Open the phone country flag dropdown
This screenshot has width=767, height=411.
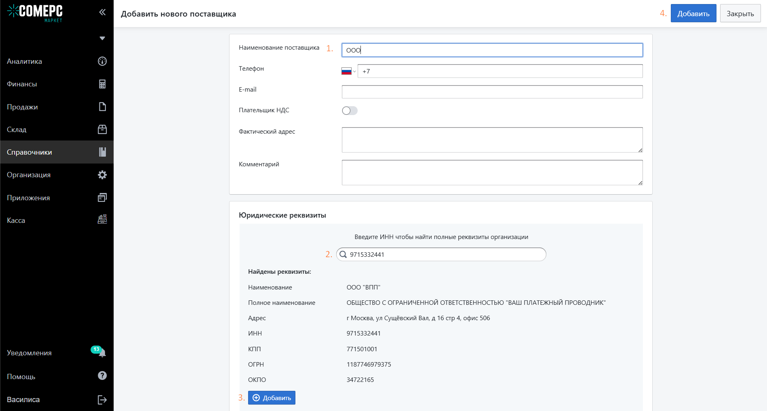pyautogui.click(x=349, y=71)
